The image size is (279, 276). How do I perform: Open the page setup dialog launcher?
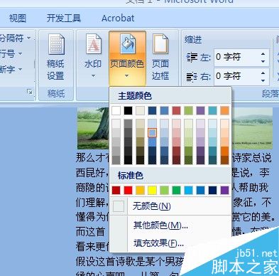(x=30, y=92)
